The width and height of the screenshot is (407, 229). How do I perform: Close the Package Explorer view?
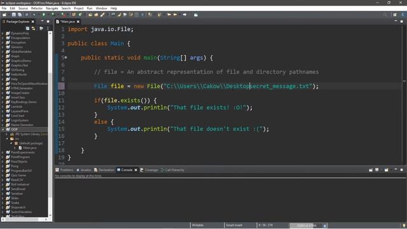tap(32, 22)
